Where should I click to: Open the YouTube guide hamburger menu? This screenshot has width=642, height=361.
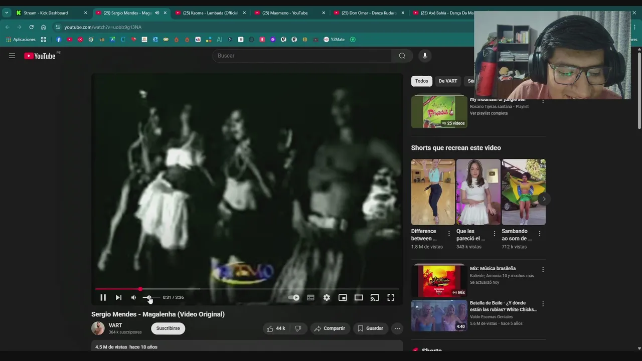[12, 56]
